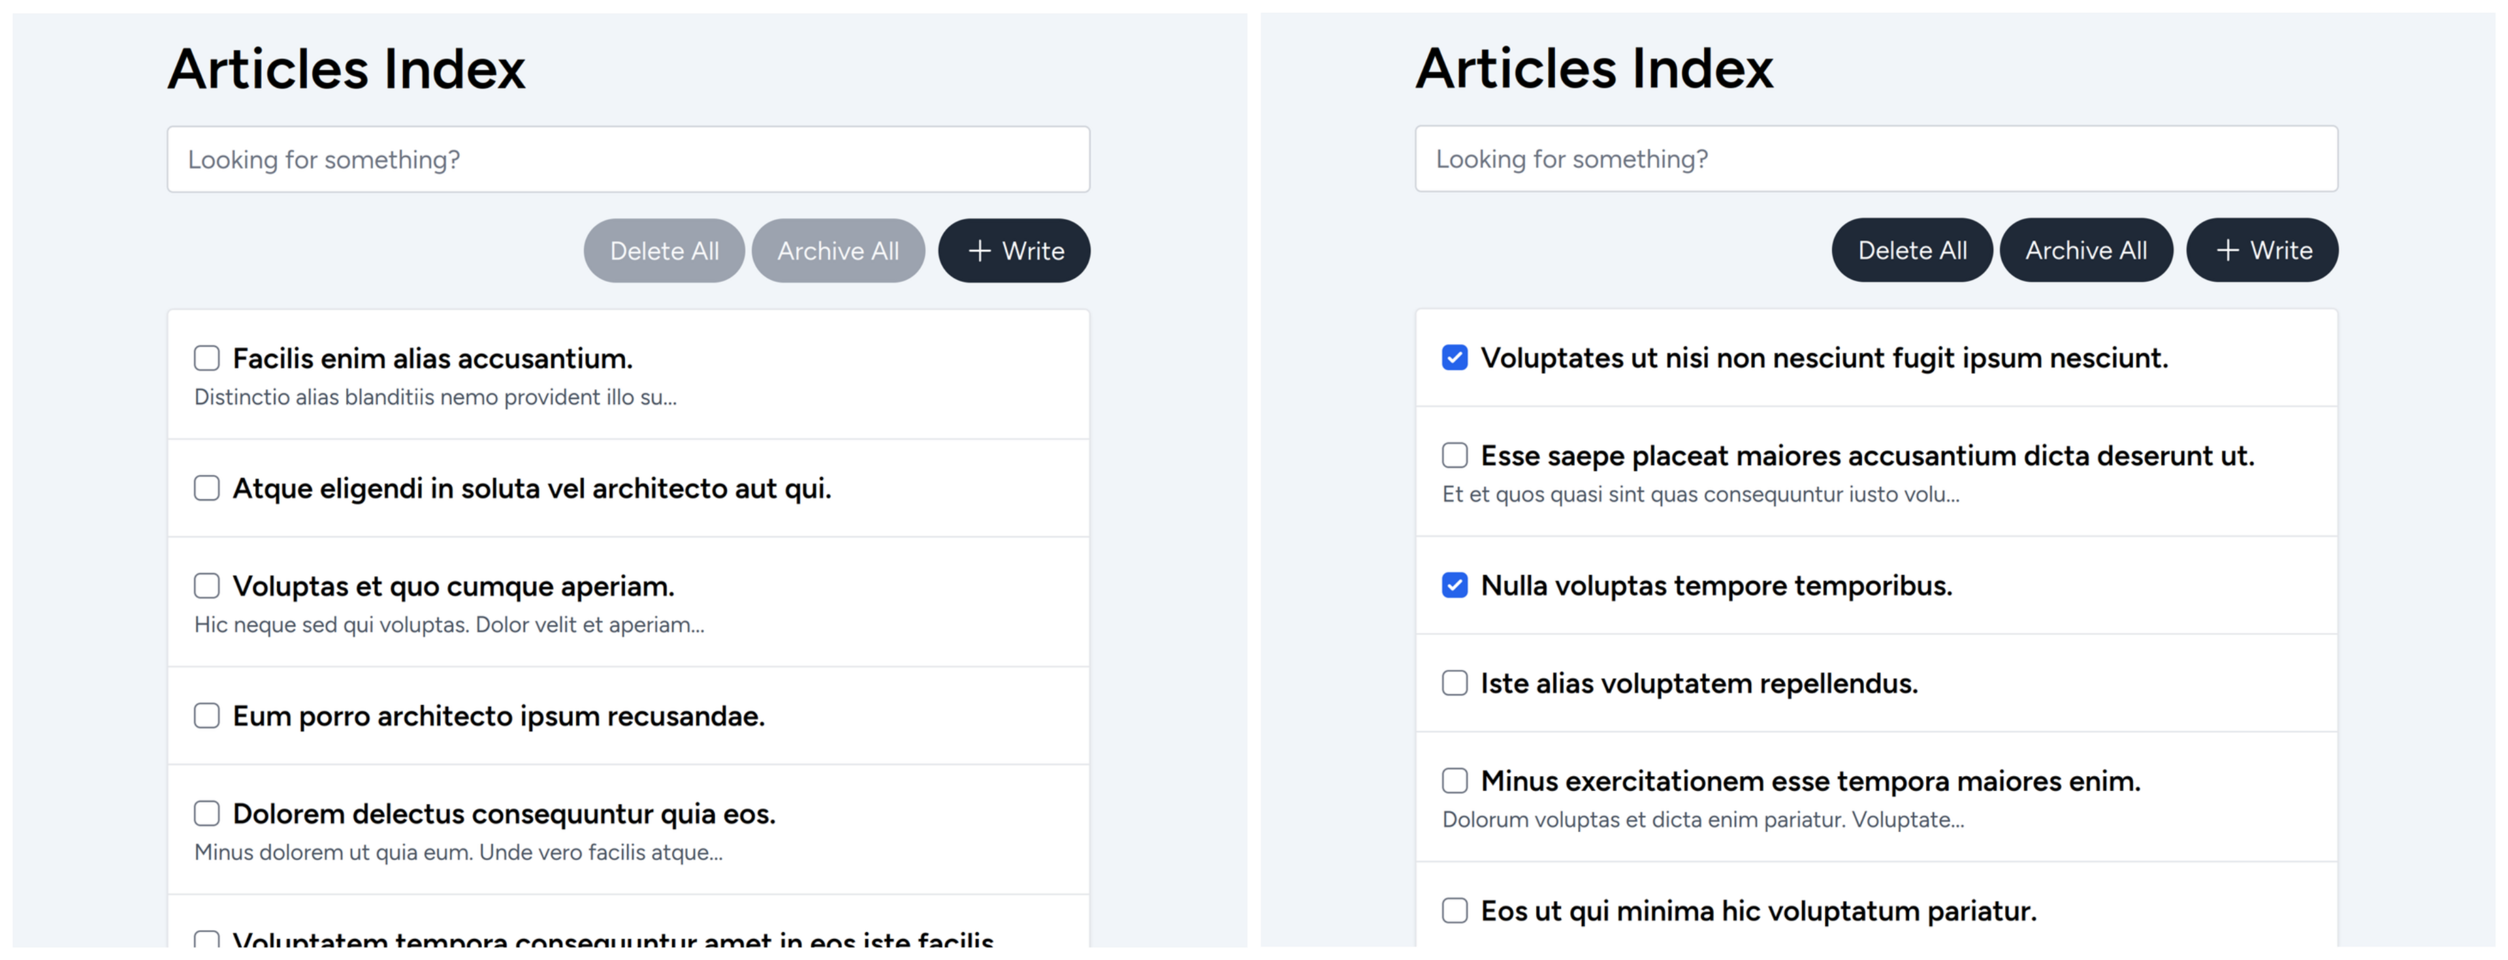Screen dimensions: 2508x960
Task: Click the disabled Delete All button on left
Action: pyautogui.click(x=664, y=251)
